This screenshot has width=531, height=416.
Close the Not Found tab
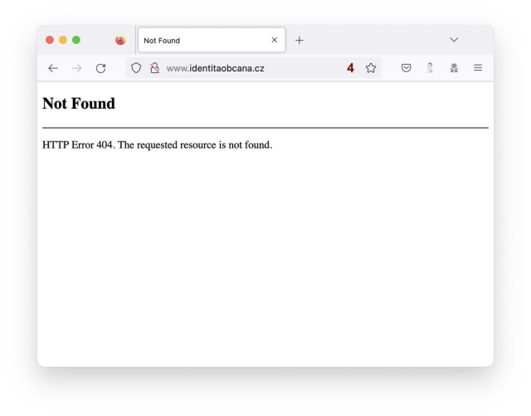point(275,40)
